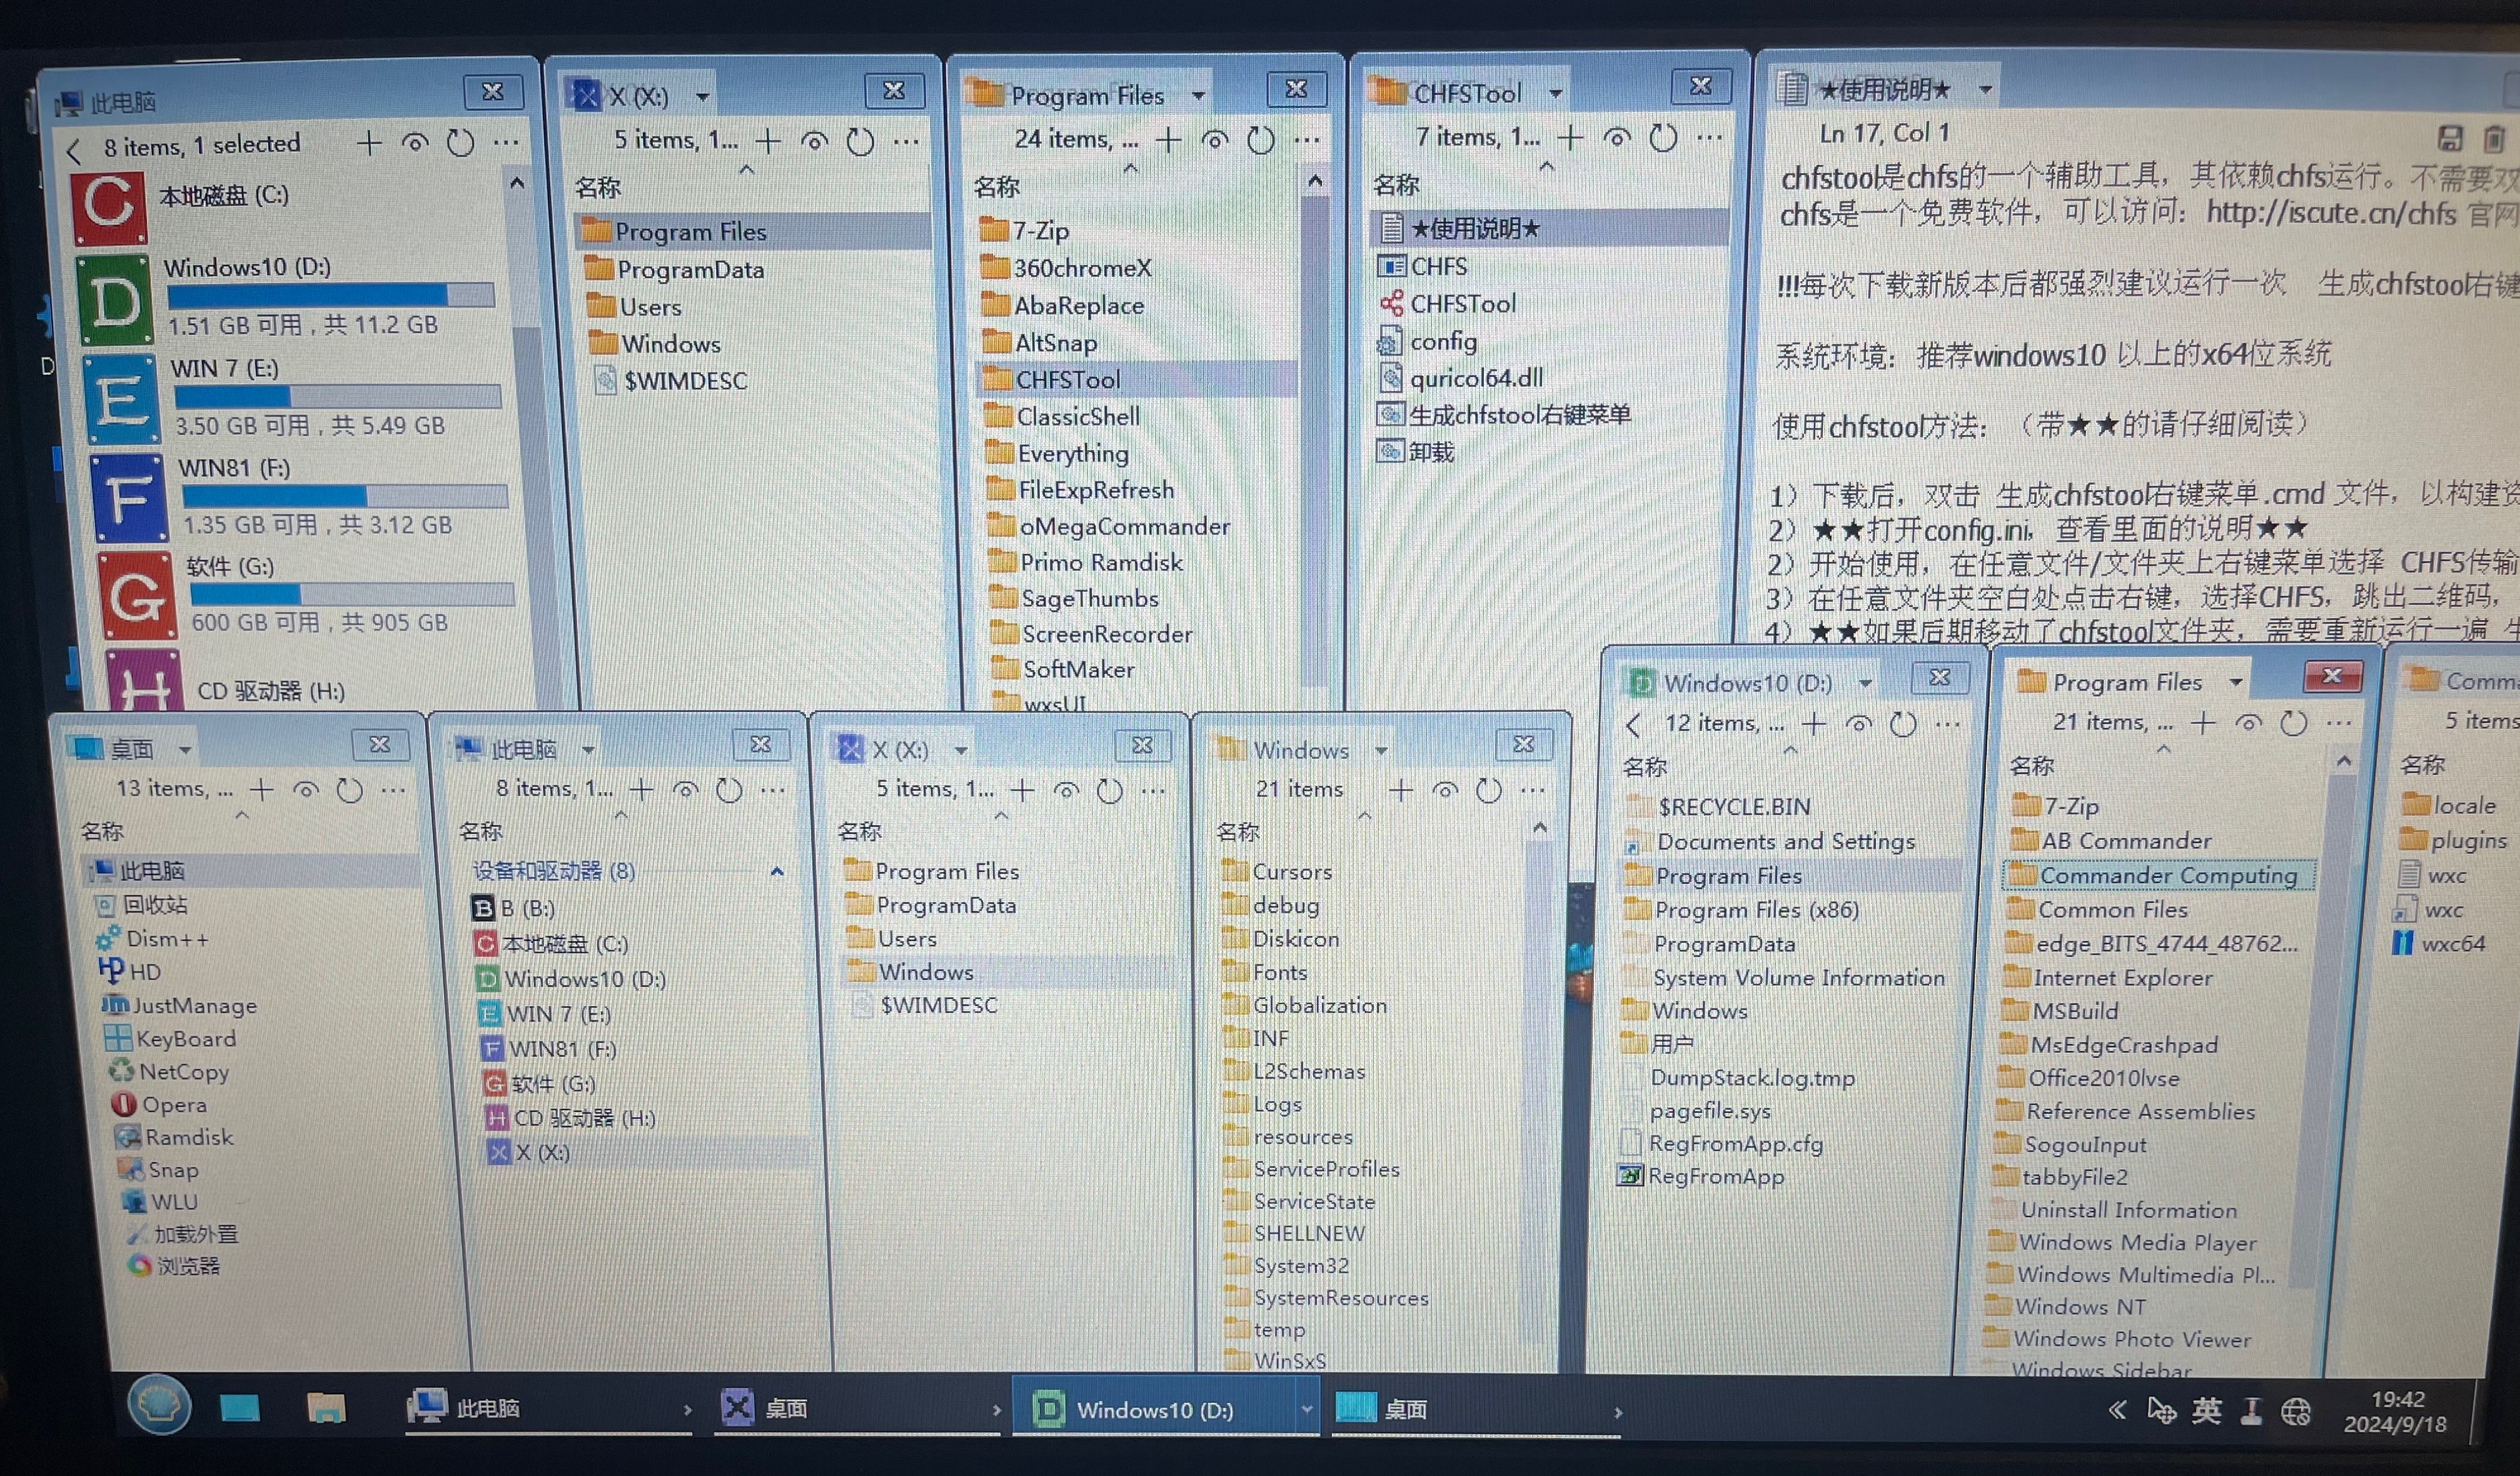
Task: Switch to 此电脑 taskbar button
Action: point(548,1408)
